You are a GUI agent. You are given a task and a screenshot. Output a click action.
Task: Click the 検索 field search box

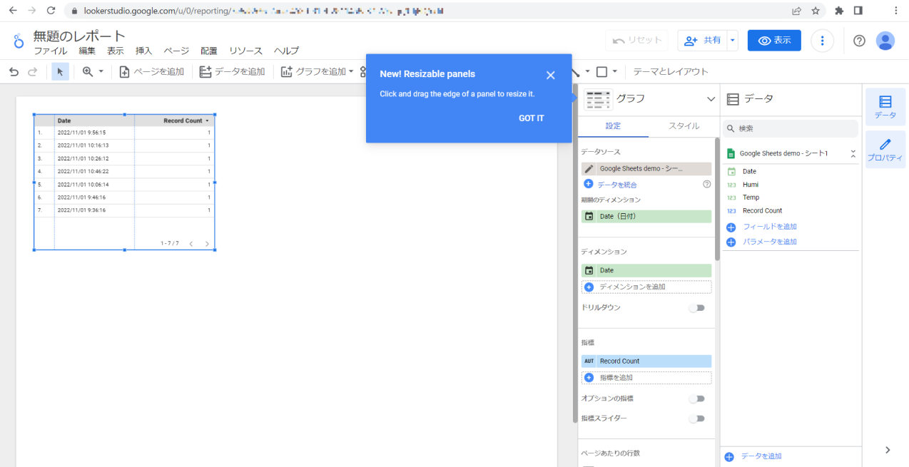[791, 128]
